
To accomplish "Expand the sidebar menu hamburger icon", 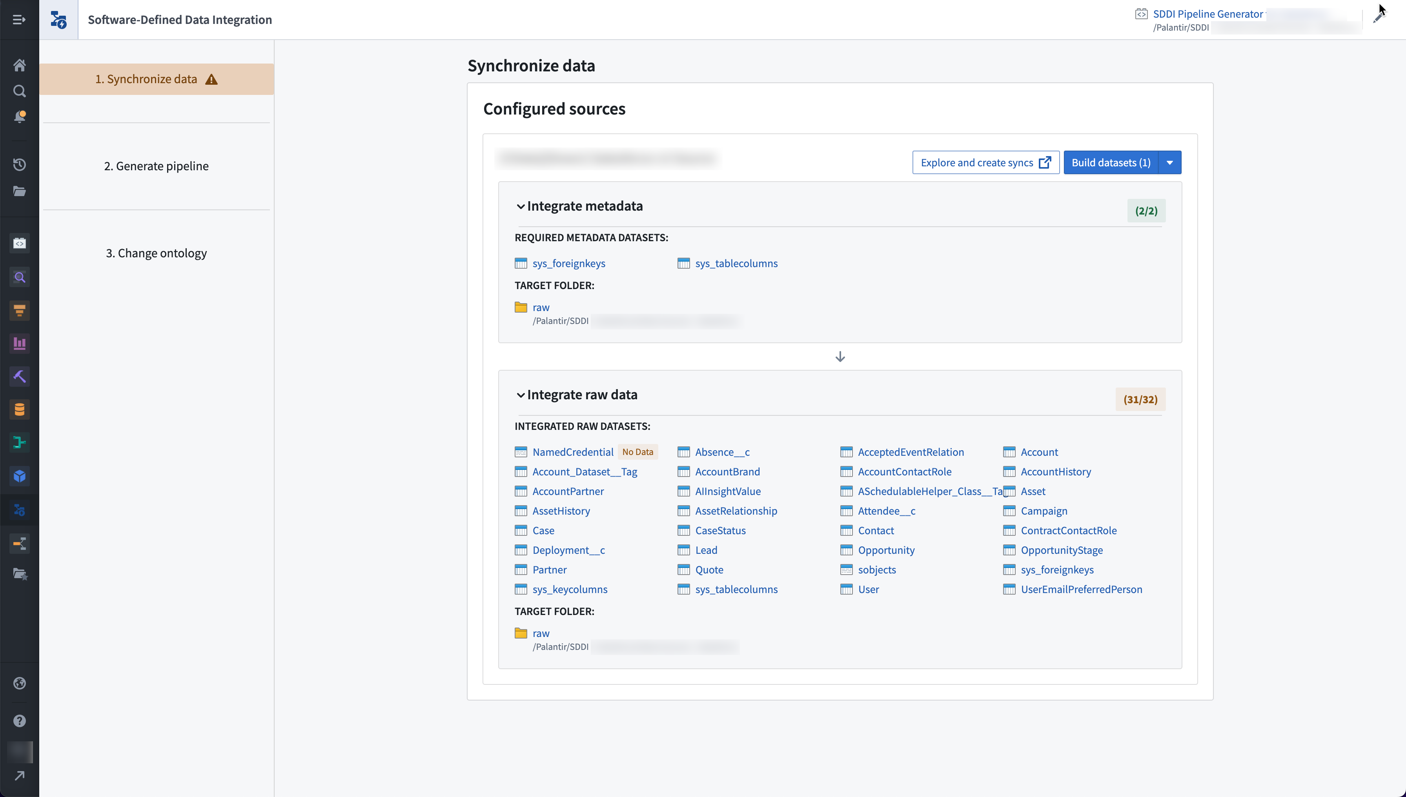I will coord(19,20).
